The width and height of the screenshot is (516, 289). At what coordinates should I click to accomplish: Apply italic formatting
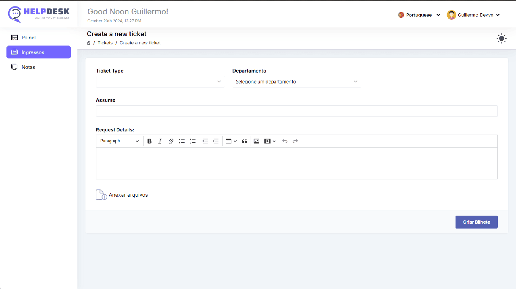point(160,141)
